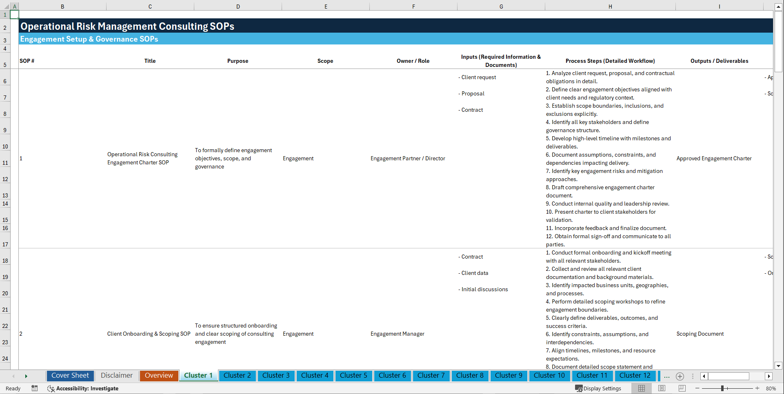Open the Disclaimer sheet tab

point(116,376)
